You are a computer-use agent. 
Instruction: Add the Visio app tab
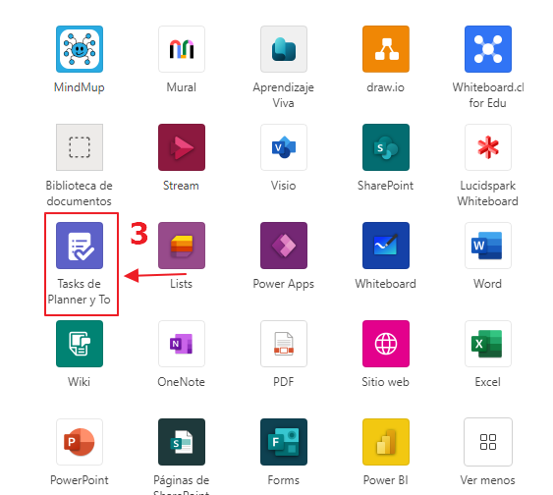pyautogui.click(x=284, y=147)
